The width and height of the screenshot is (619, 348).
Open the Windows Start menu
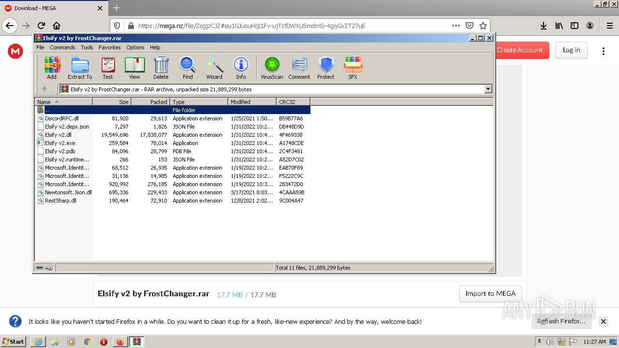[x=14, y=341]
